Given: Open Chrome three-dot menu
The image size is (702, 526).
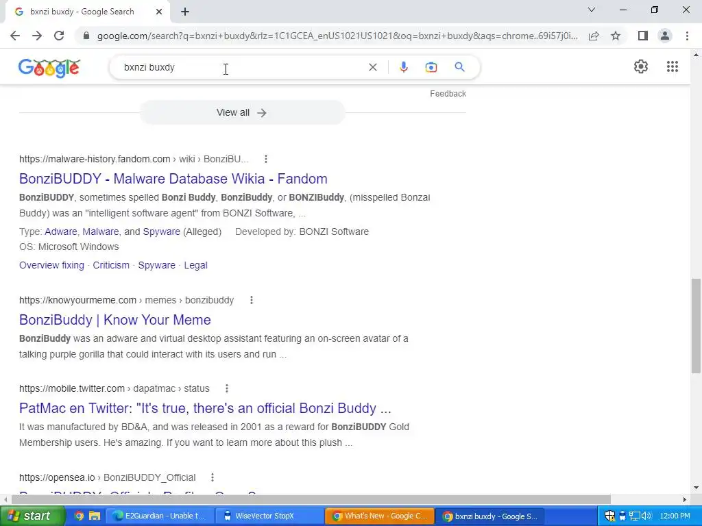Looking at the screenshot, I should pos(687,36).
